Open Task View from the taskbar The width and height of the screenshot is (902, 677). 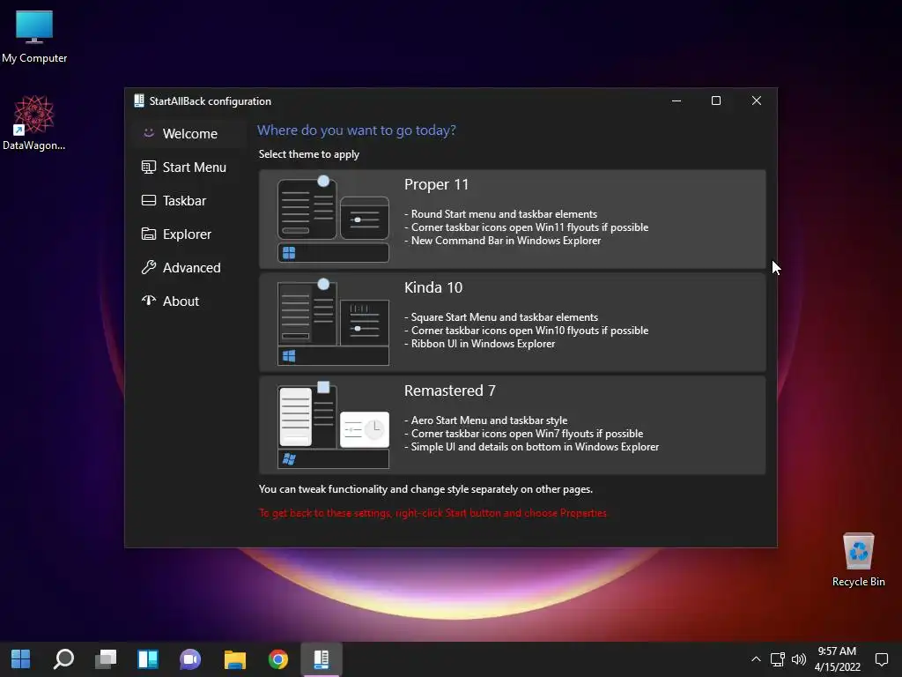click(106, 659)
